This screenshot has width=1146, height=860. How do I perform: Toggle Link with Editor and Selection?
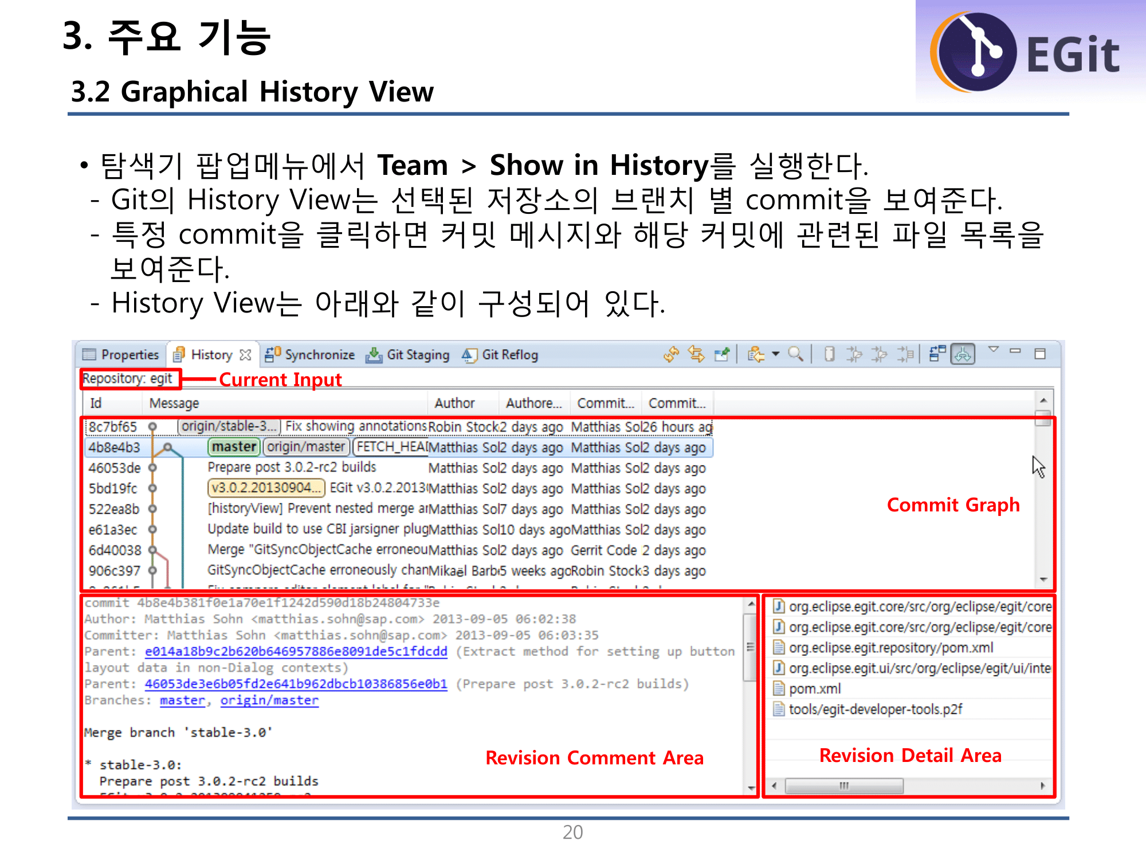pyautogui.click(x=696, y=354)
